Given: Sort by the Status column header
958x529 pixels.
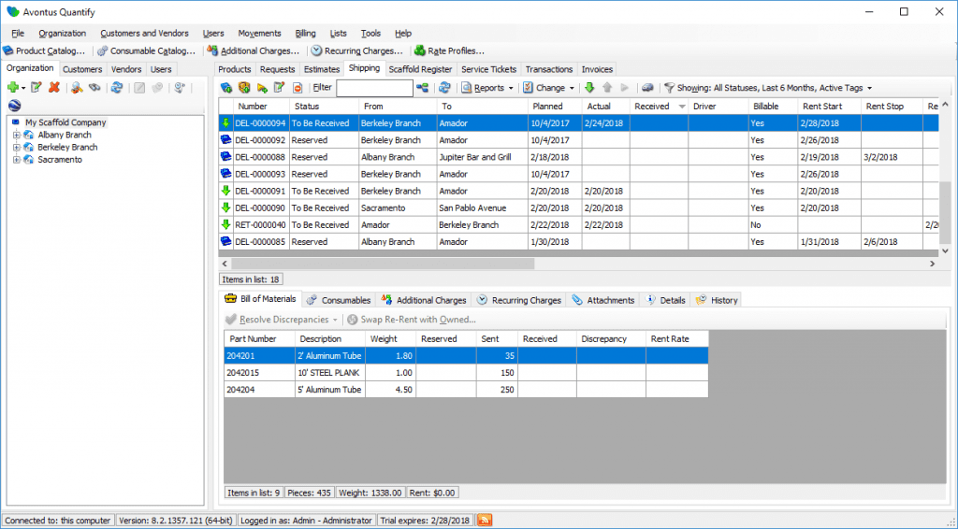Looking at the screenshot, I should coord(324,107).
